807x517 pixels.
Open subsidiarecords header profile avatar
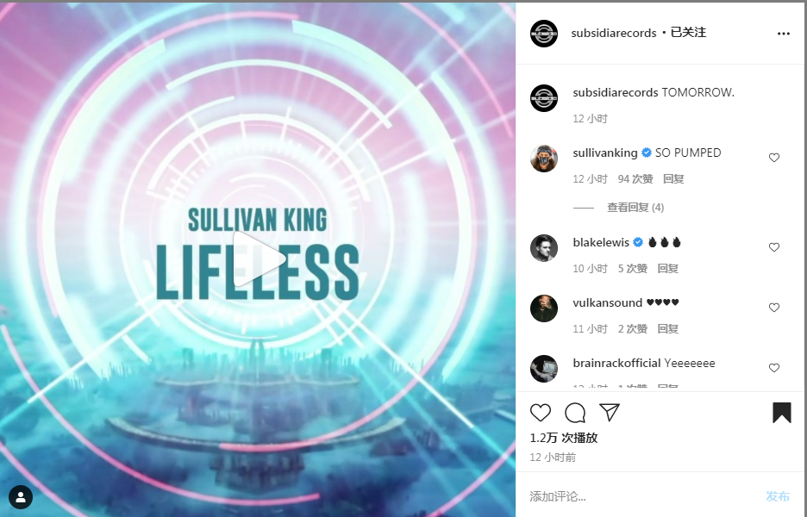point(544,34)
